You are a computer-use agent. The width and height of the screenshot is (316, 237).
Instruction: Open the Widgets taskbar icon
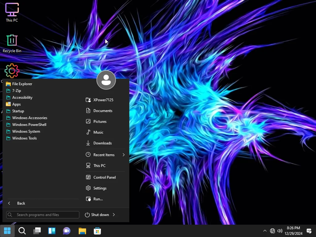coord(52,231)
